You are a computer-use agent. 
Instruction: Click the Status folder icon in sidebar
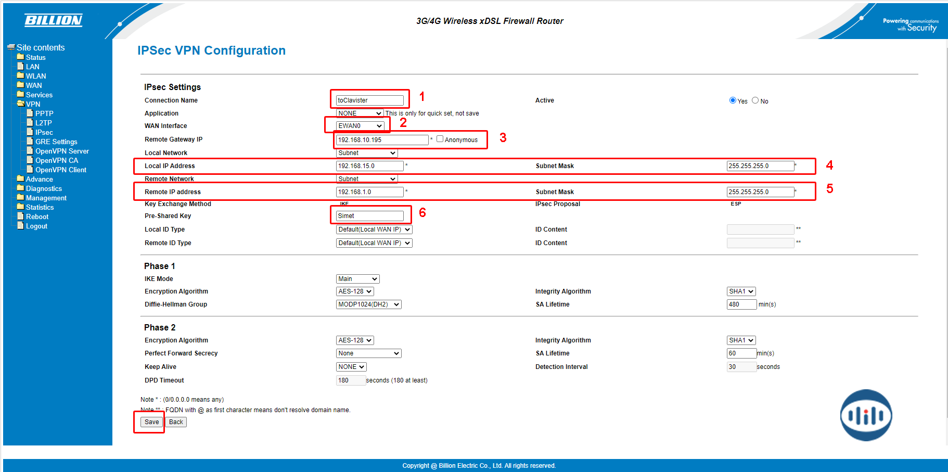20,57
